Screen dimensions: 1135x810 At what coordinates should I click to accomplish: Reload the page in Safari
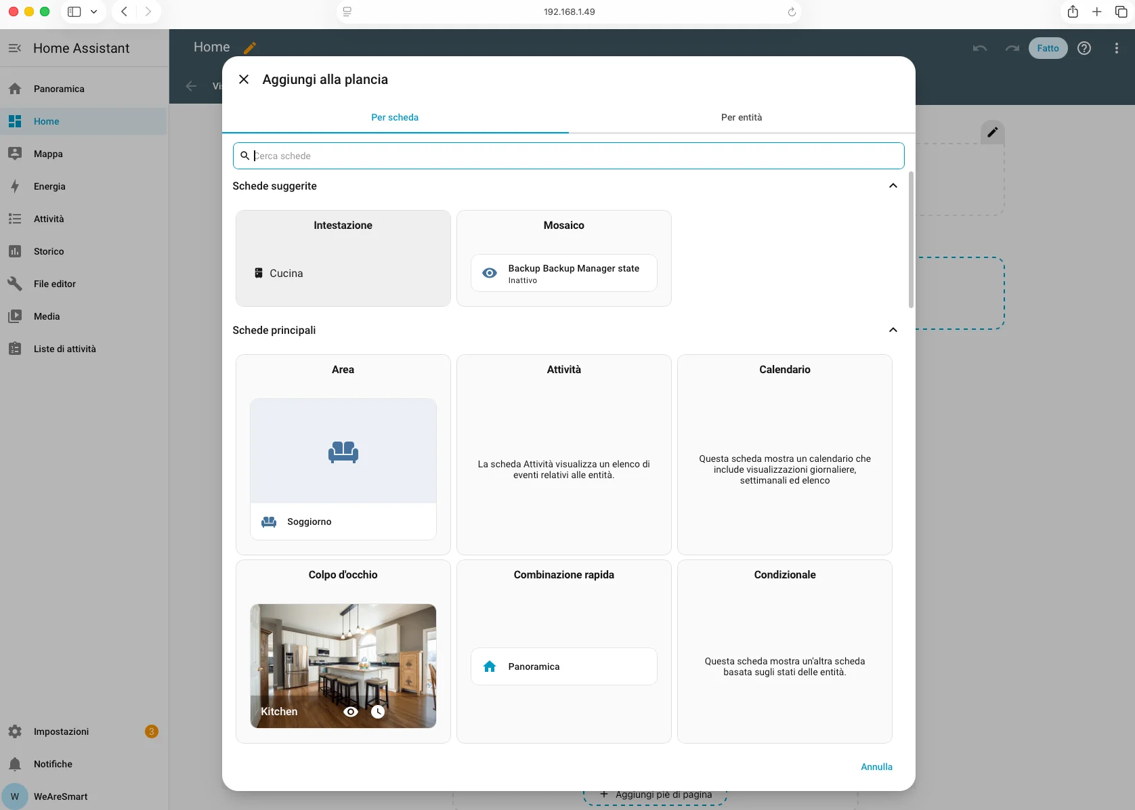pos(791,12)
